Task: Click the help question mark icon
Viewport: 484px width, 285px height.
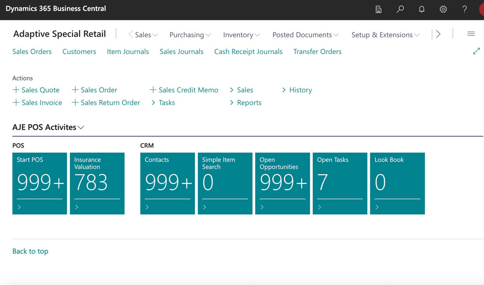Action: click(464, 9)
